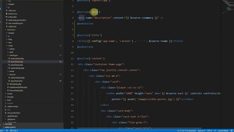Expand the images folder under resources

(11, 33)
